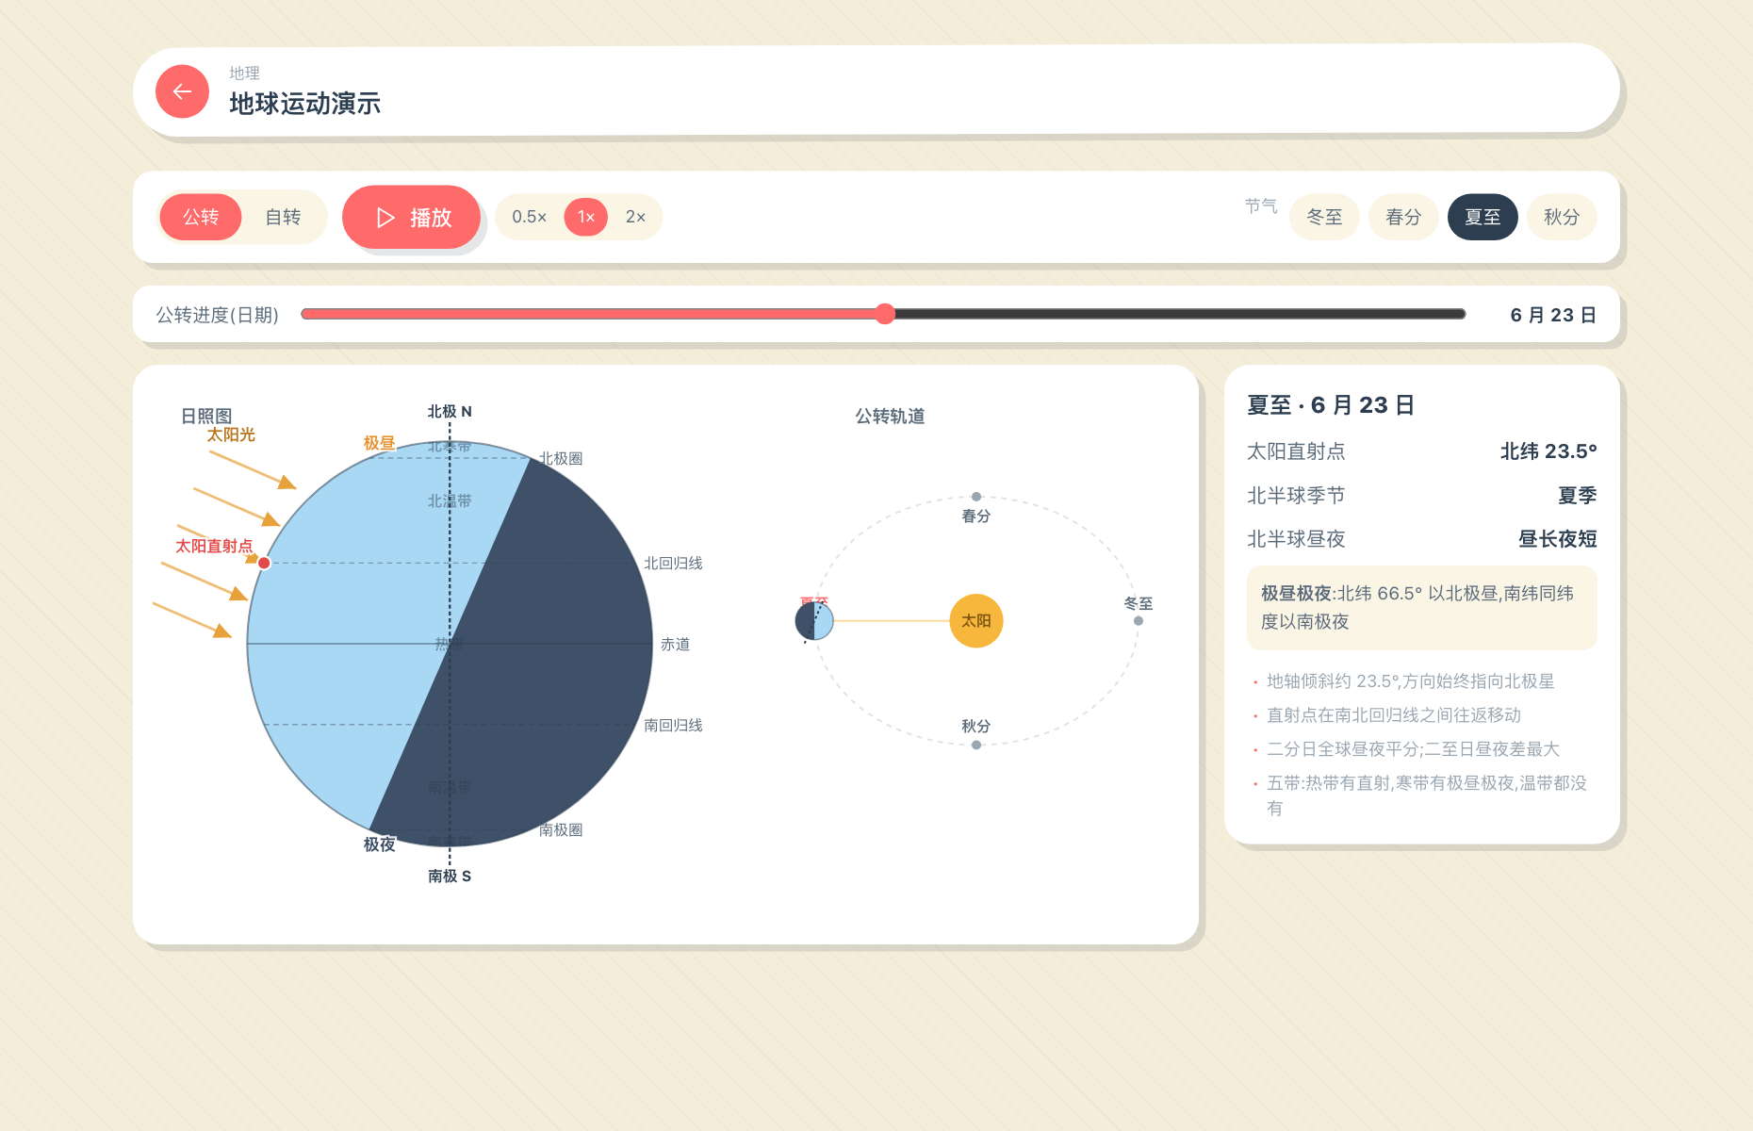Click the 北回归线 label

click(x=673, y=564)
